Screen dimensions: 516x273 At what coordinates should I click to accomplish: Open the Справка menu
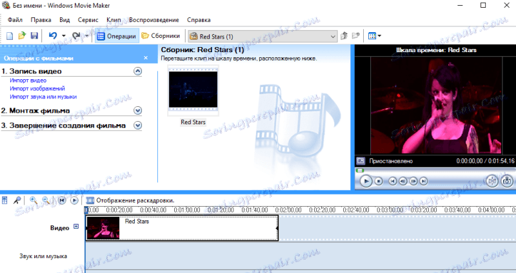pyautogui.click(x=199, y=20)
